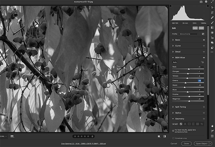Screen dimensions: 215x147
Task: Select Upright Vertical option
Action: 193,124
